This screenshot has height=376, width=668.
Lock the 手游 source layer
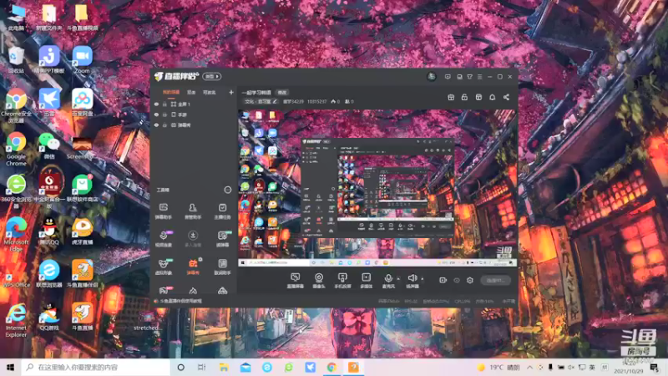coord(164,114)
